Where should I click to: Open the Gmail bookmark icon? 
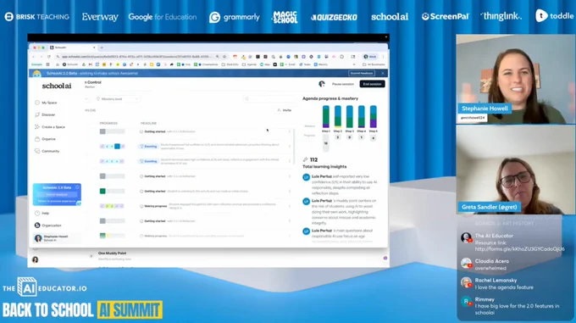pyautogui.click(x=91, y=64)
